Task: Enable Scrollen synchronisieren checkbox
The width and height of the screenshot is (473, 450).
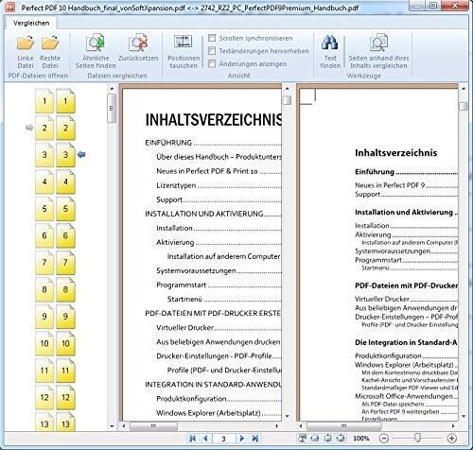Action: (x=212, y=38)
